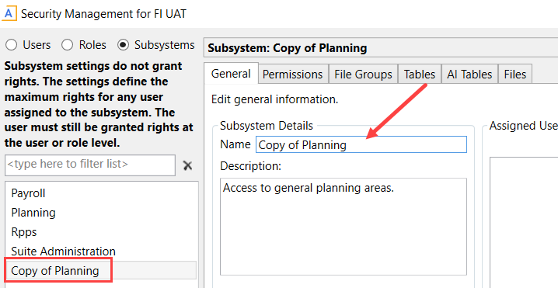Select Copy of Planning in the list

click(x=100, y=271)
